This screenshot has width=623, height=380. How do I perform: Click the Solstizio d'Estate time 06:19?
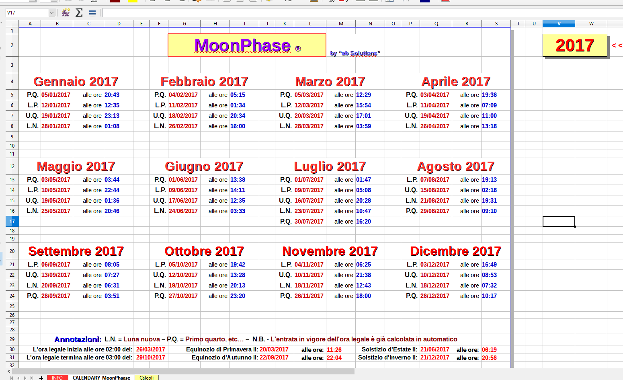coord(490,350)
